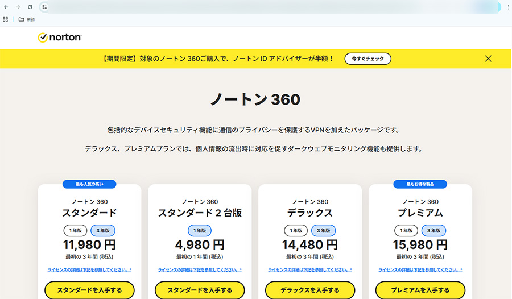Reload the page with the refresh icon
Image resolution: width=512 pixels, height=299 pixels.
tap(30, 7)
